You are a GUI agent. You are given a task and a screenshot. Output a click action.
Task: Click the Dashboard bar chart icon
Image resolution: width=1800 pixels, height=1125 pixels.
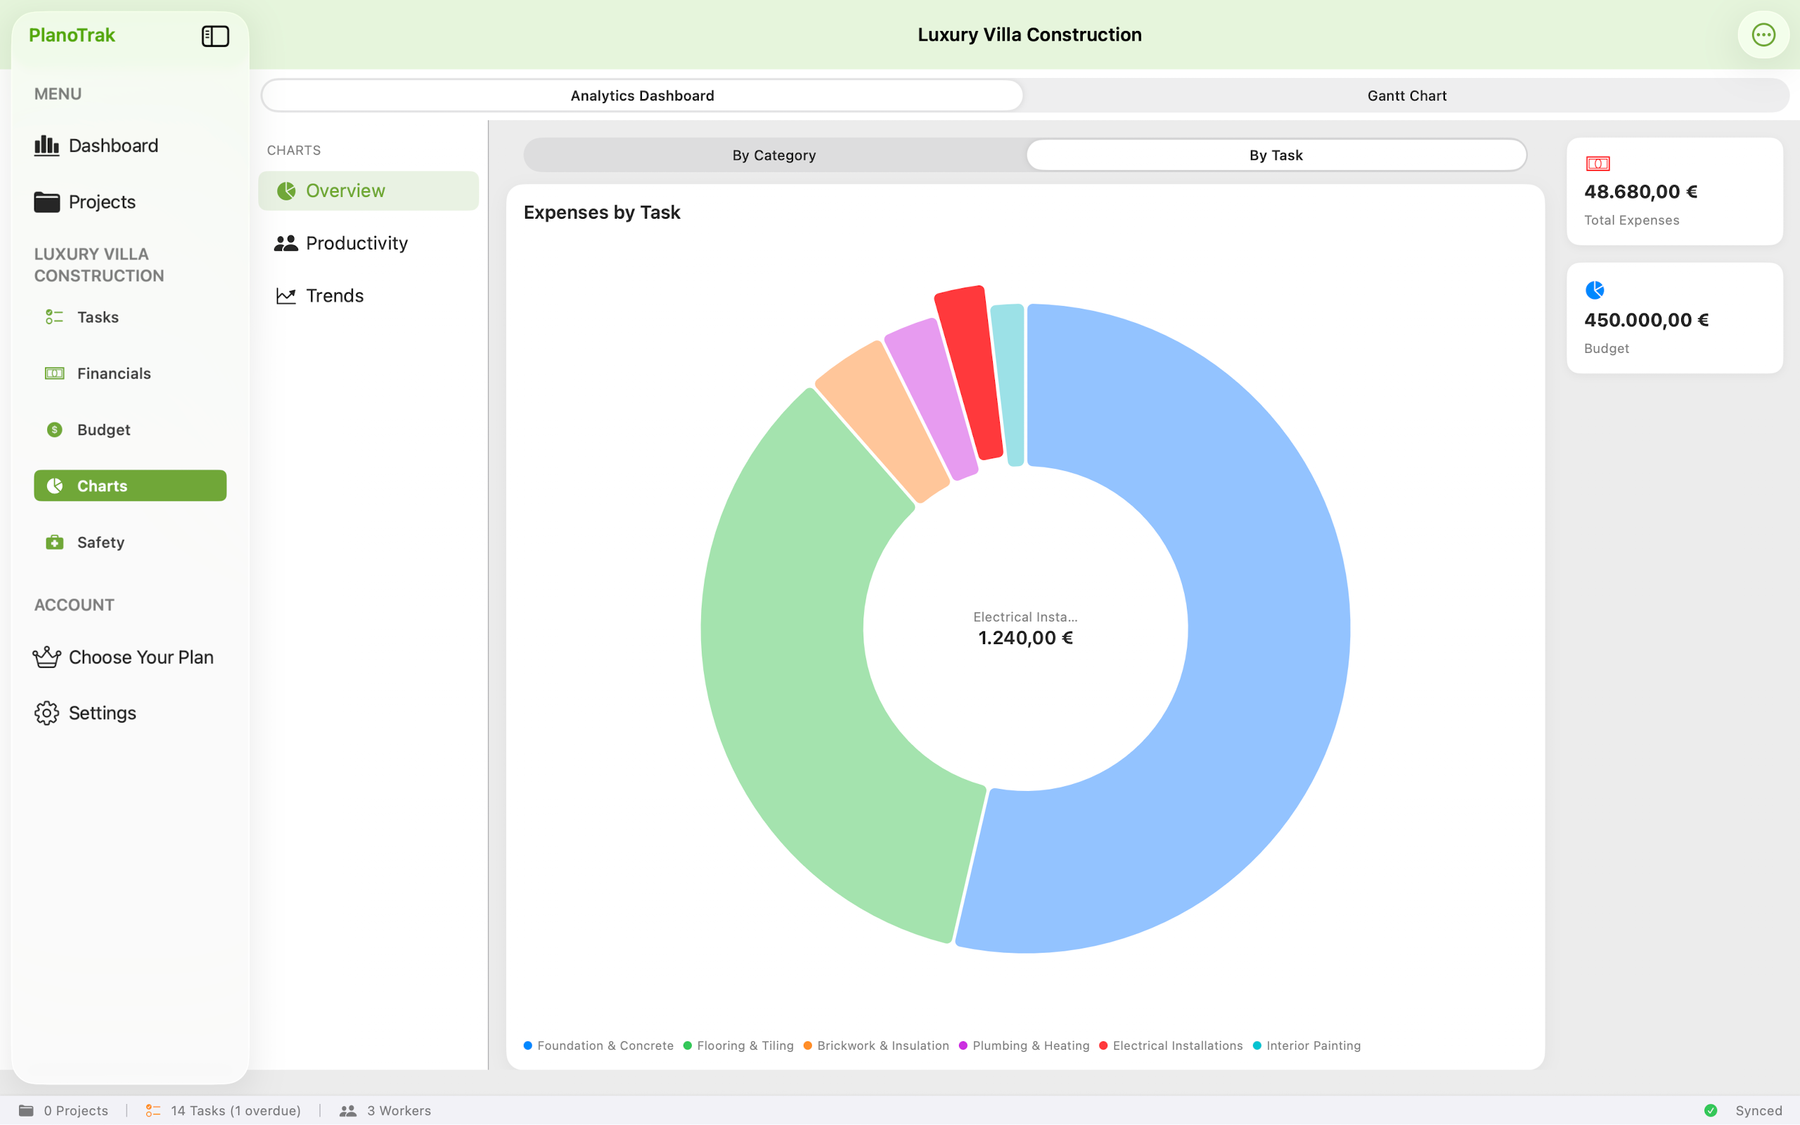[x=46, y=145]
